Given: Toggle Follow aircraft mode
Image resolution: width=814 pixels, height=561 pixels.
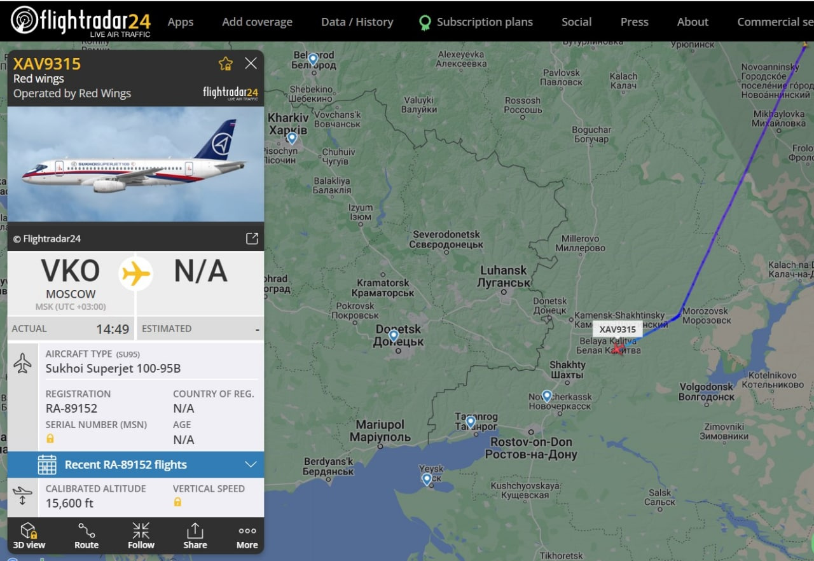Looking at the screenshot, I should click(x=141, y=536).
